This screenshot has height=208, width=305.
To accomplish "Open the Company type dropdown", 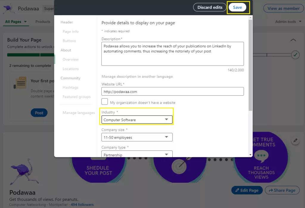I will pyautogui.click(x=137, y=154).
